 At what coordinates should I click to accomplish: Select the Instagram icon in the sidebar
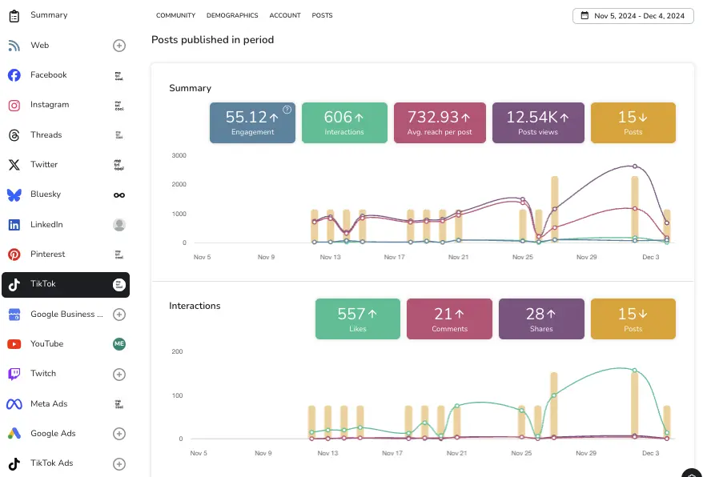14,105
